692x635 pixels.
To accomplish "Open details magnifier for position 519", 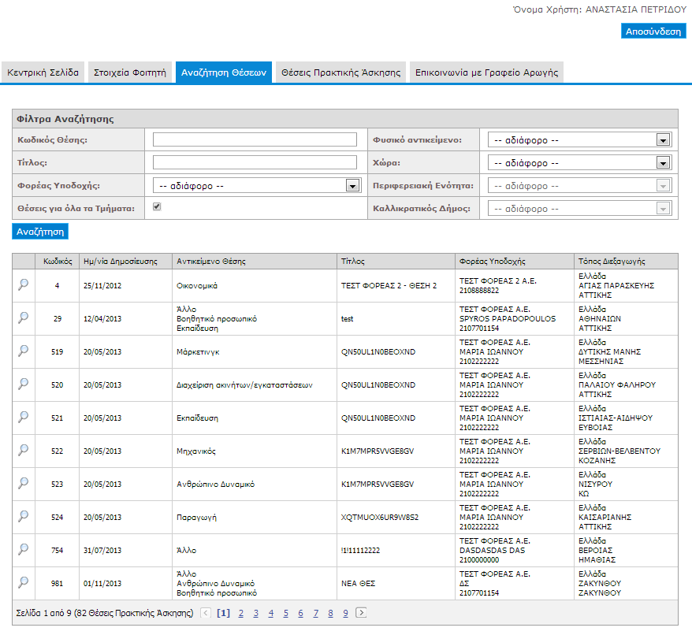I will (23, 351).
